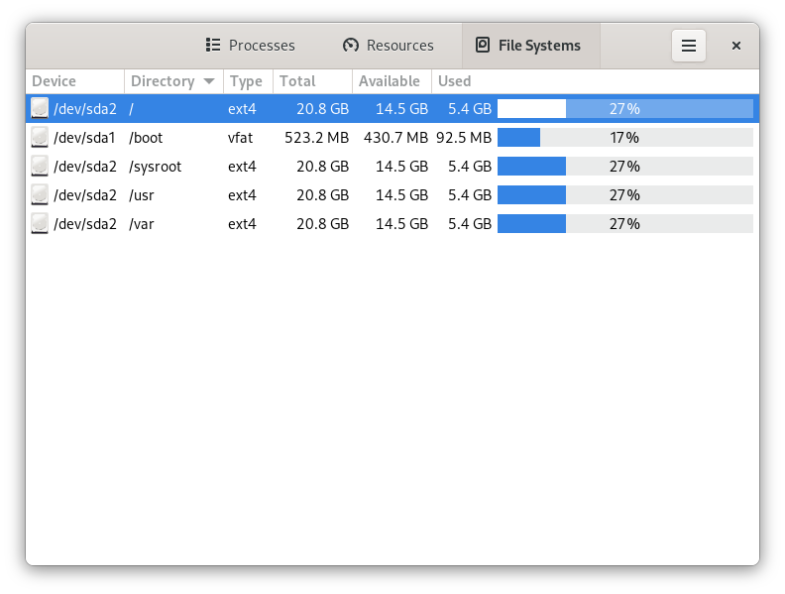785x594 pixels.
Task: Open the Resources tab
Action: [x=388, y=46]
